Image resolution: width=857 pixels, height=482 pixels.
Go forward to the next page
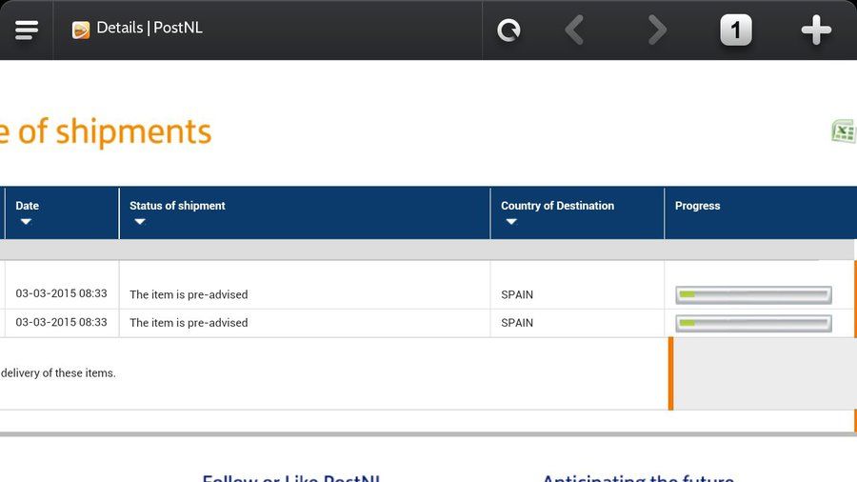tap(657, 30)
